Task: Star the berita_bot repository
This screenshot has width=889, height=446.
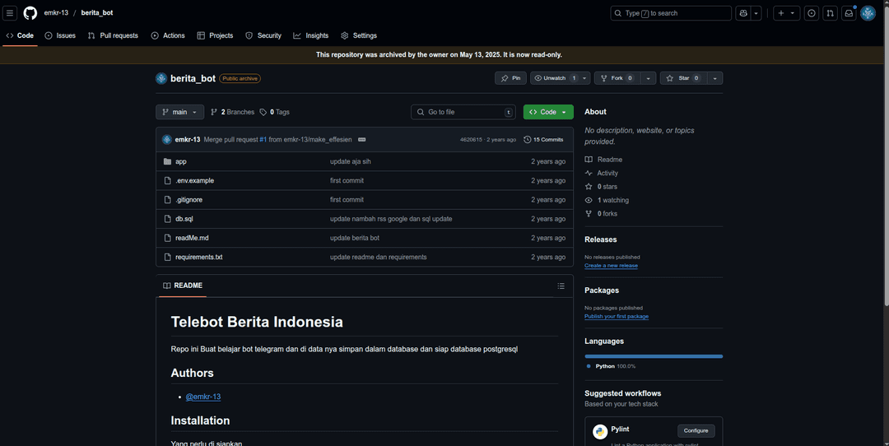Action: (682, 78)
